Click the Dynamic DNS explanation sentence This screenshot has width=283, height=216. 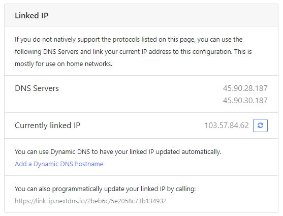pyautogui.click(x=118, y=152)
